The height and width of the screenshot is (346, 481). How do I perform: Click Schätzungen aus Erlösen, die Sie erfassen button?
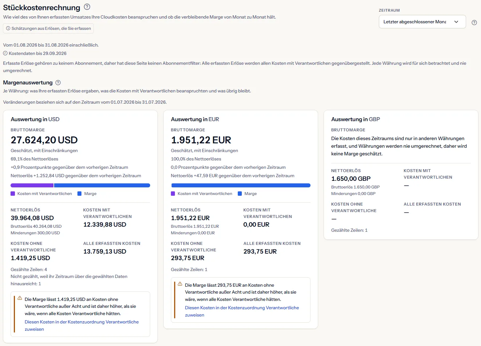click(x=48, y=28)
